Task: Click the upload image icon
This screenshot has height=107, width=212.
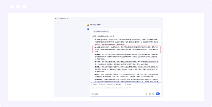Action: pos(150,94)
